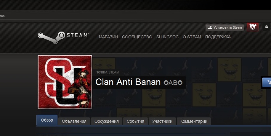
Task: Open the СООБЩЕСТВО community menu
Action: (x=137, y=37)
